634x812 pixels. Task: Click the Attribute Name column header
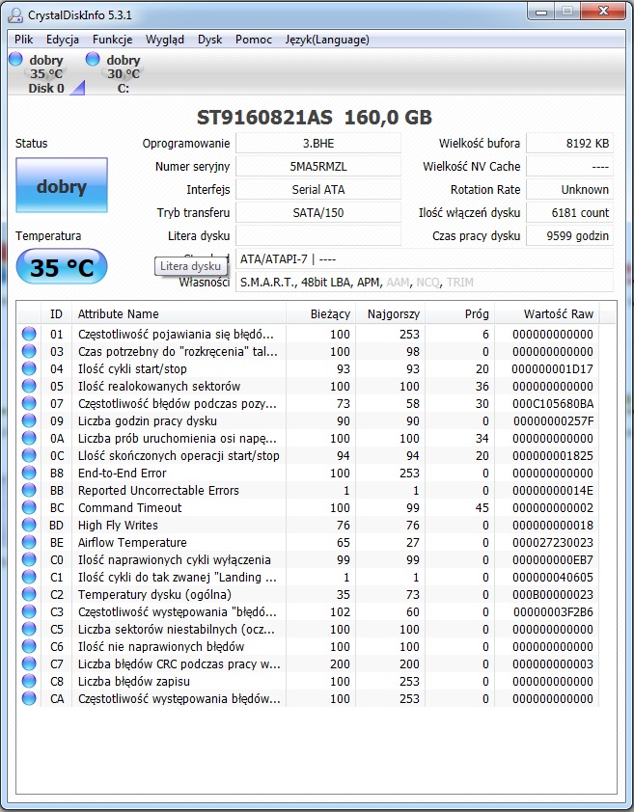(179, 313)
